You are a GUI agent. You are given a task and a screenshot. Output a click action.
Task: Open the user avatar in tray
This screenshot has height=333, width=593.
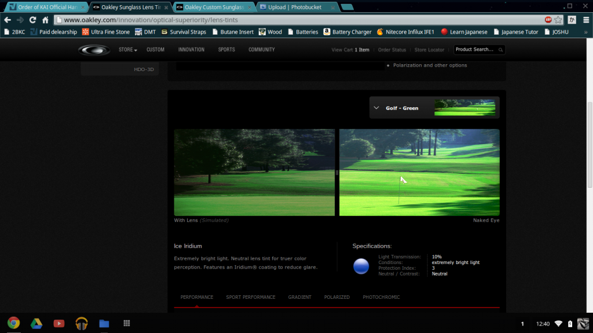point(583,324)
